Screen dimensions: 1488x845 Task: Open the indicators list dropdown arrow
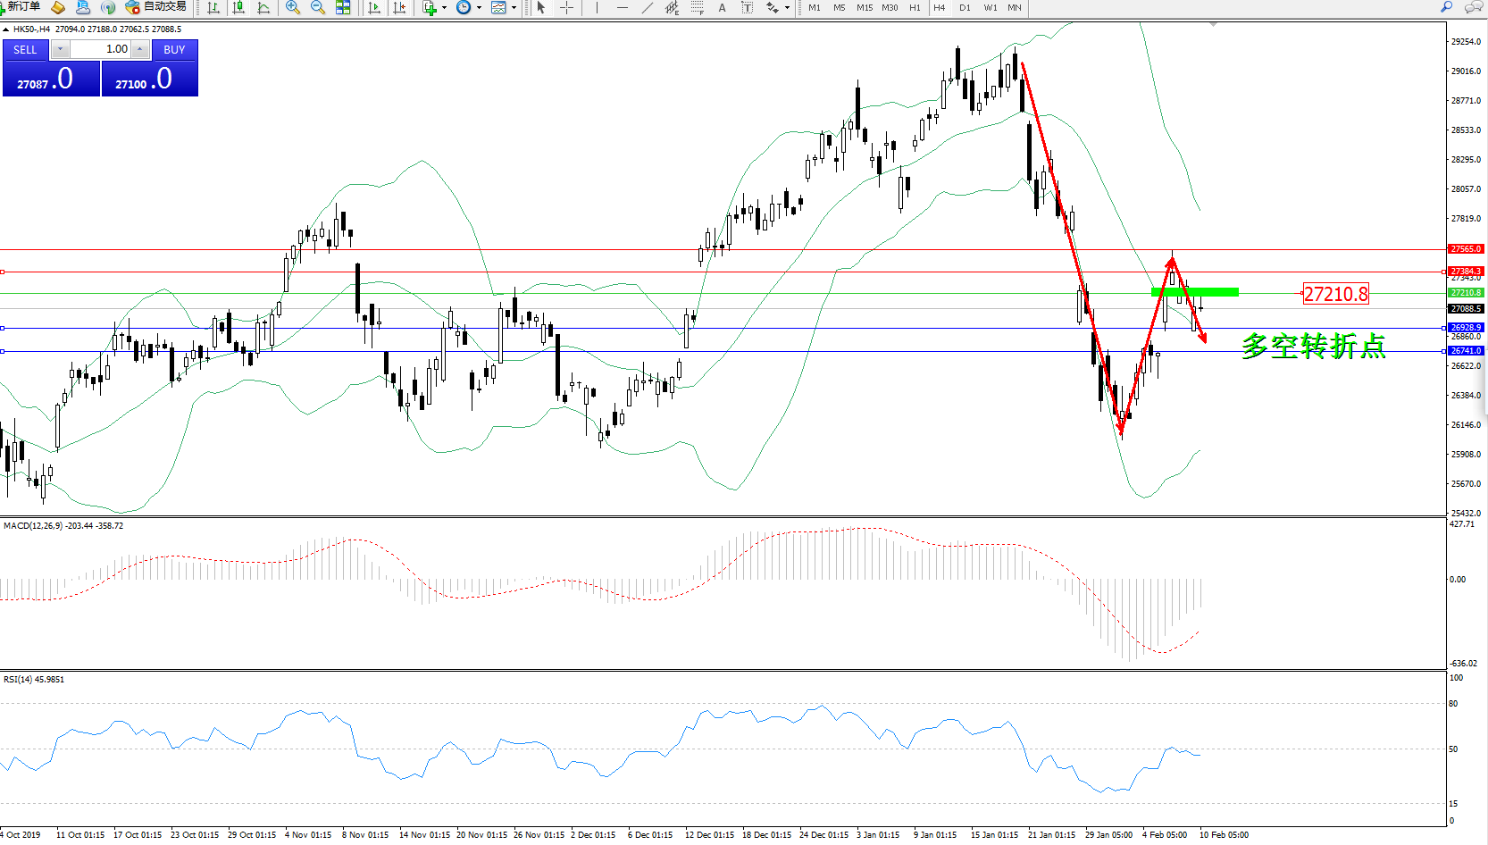[444, 8]
